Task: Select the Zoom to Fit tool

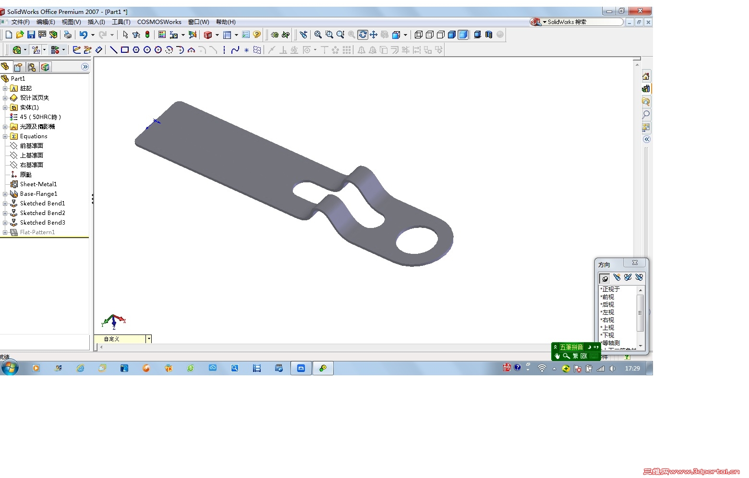Action: (318, 35)
